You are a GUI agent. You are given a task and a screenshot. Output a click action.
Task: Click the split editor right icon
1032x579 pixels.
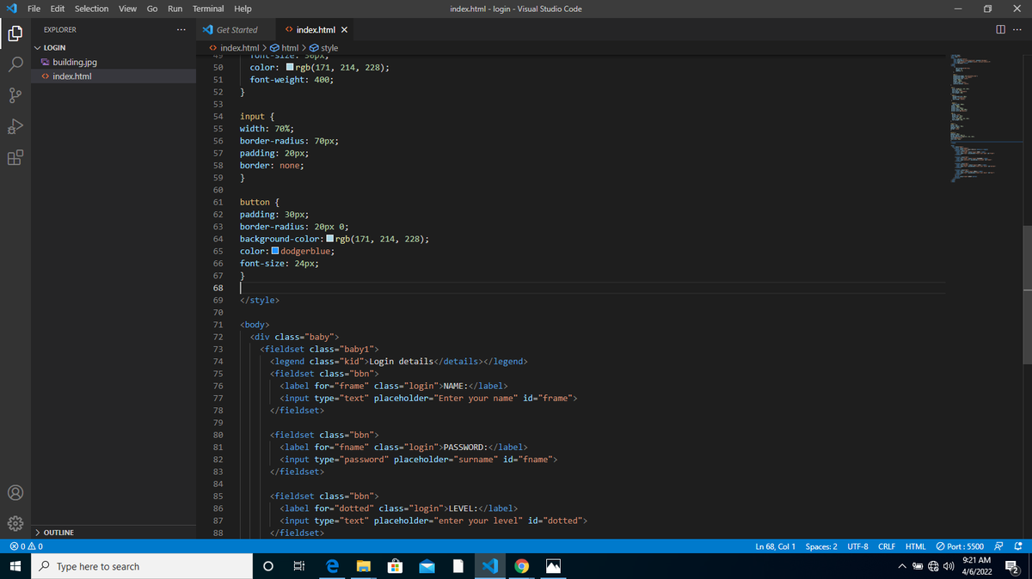(x=1001, y=29)
